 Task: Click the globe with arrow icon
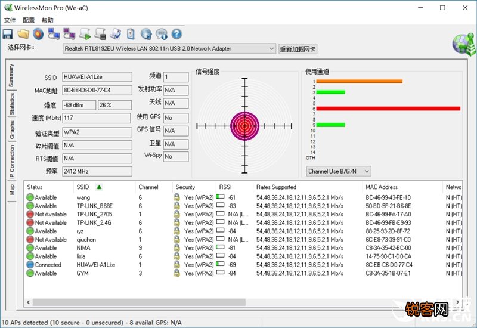pyautogui.click(x=146, y=34)
